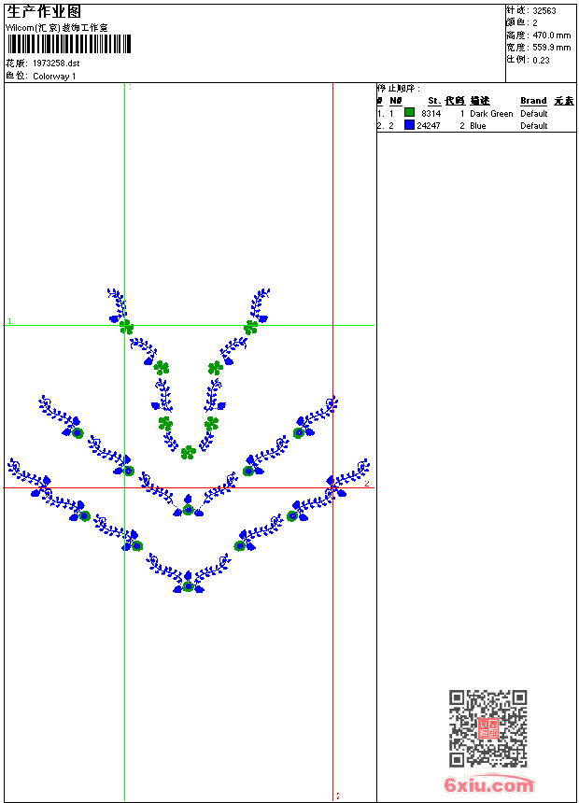Click the '代码' column header
Viewport: 579px width, 803px height.
tap(455, 101)
